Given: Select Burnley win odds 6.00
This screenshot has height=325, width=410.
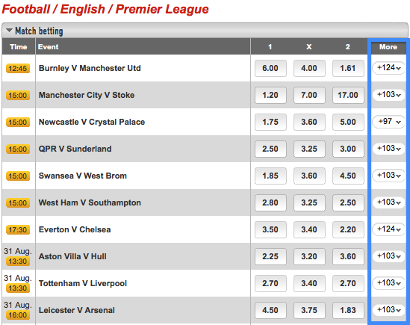Looking at the screenshot, I should tap(270, 68).
